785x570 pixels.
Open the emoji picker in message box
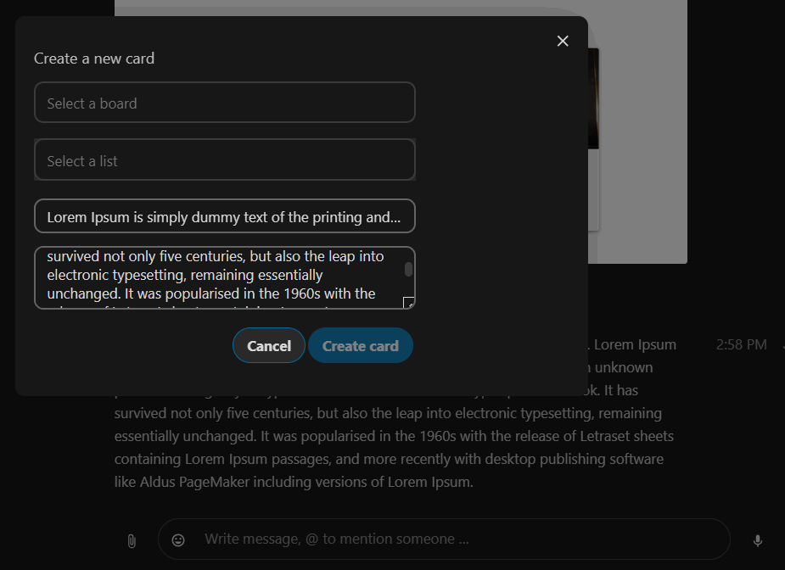point(178,540)
